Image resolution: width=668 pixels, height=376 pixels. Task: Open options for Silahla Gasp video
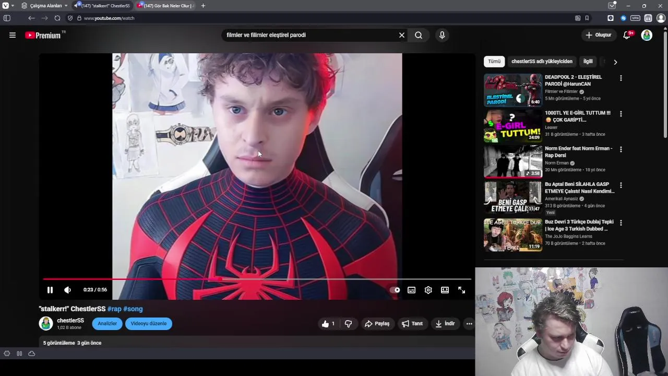tap(621, 185)
